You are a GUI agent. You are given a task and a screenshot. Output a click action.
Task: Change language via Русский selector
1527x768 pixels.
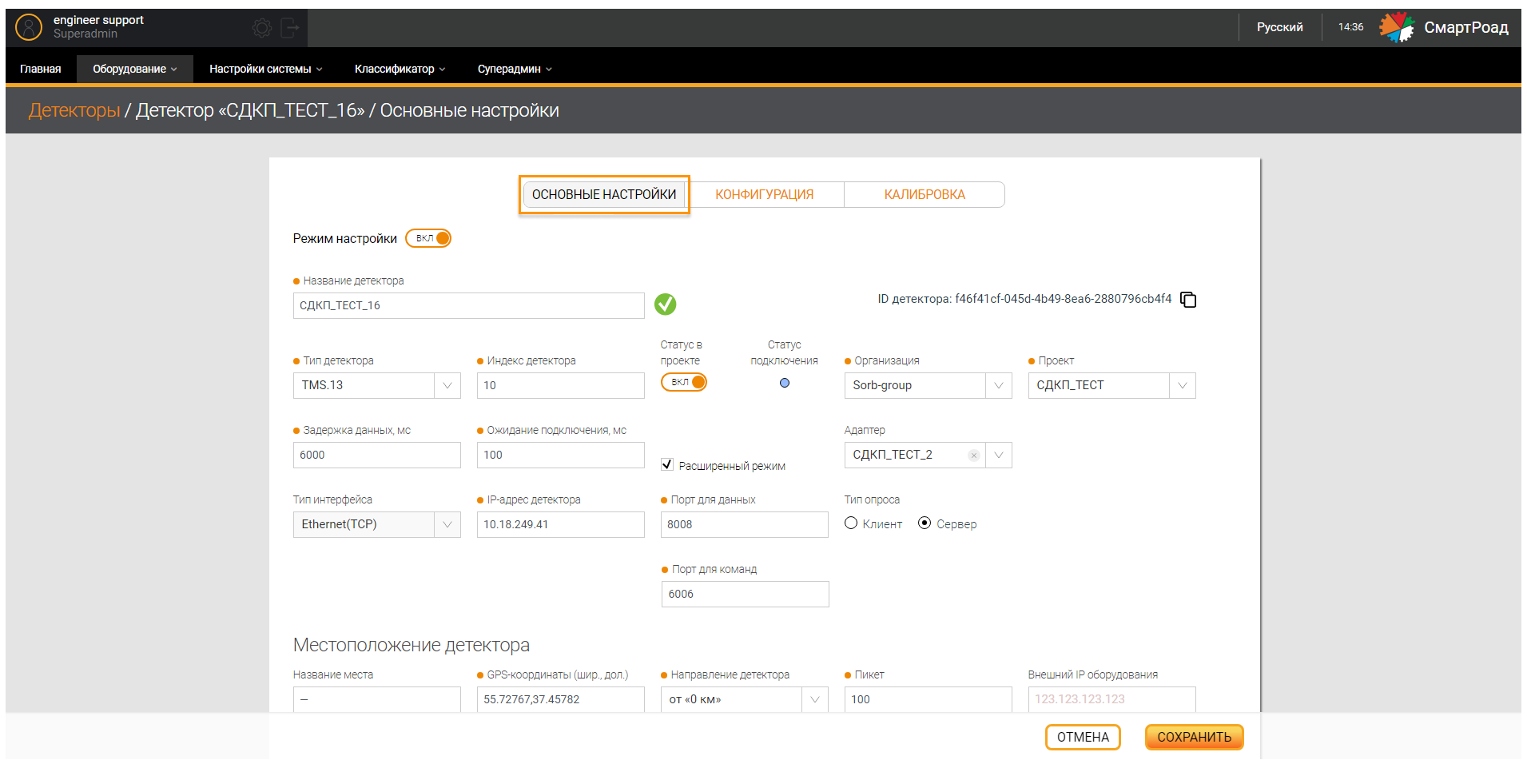[1280, 27]
